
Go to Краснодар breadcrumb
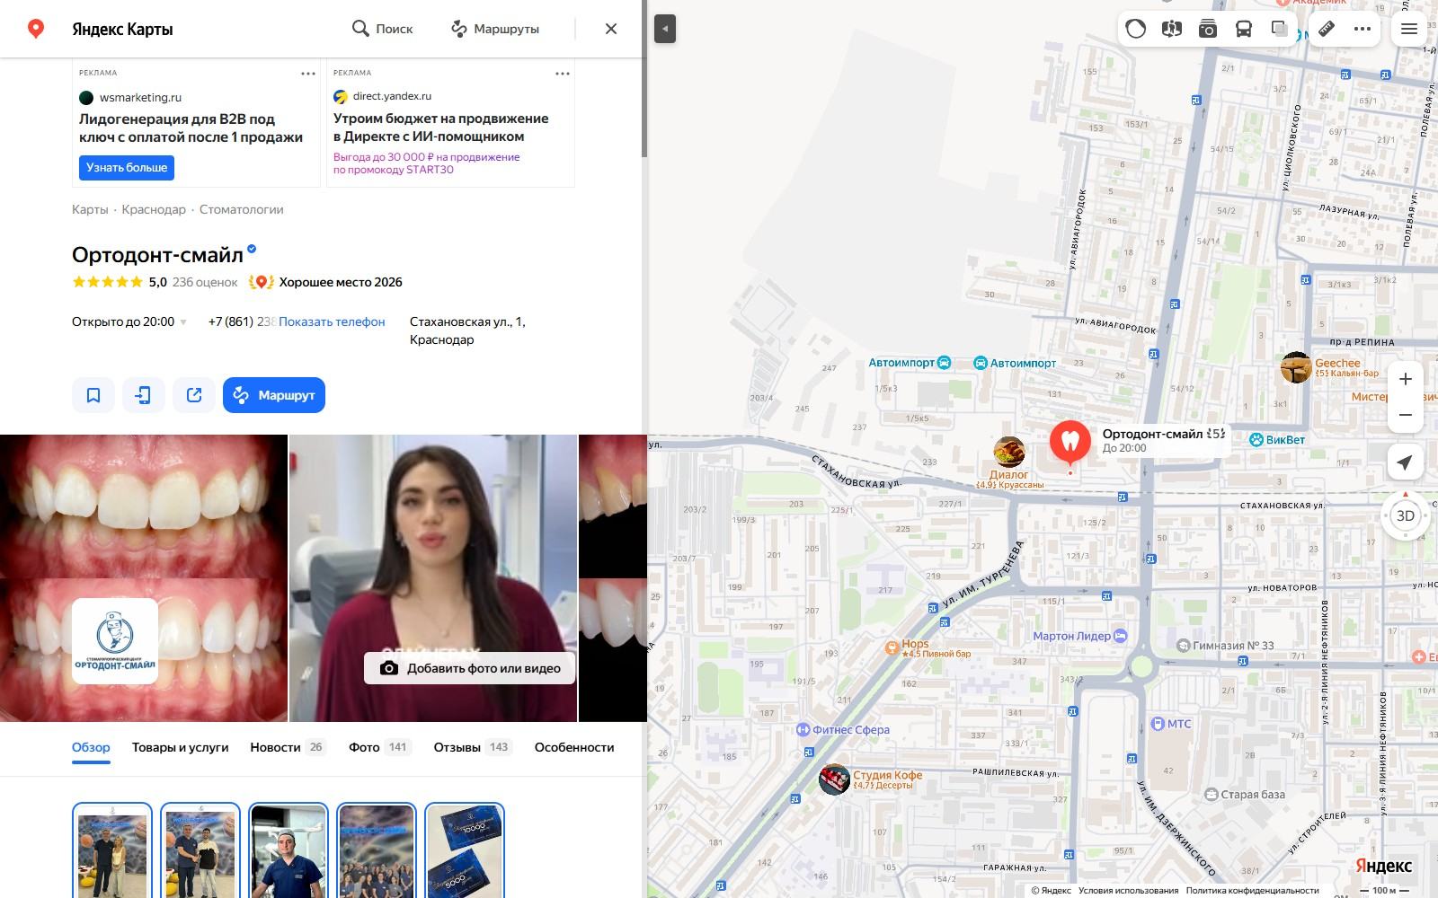tap(154, 209)
